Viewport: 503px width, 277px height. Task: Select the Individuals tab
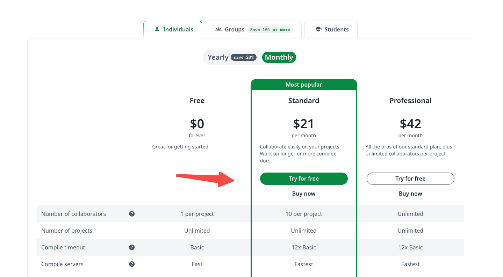point(173,30)
